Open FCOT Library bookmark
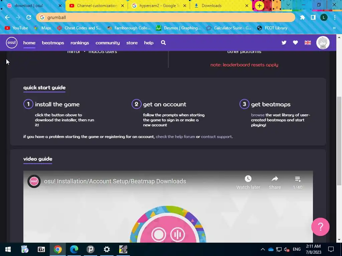Image resolution: width=342 pixels, height=256 pixels. coord(272,28)
